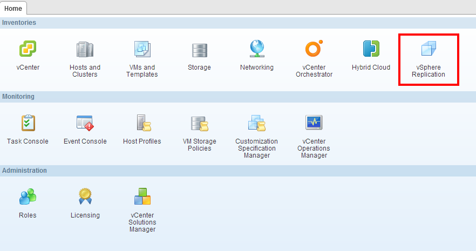Click the 'Event Console' label

point(85,141)
